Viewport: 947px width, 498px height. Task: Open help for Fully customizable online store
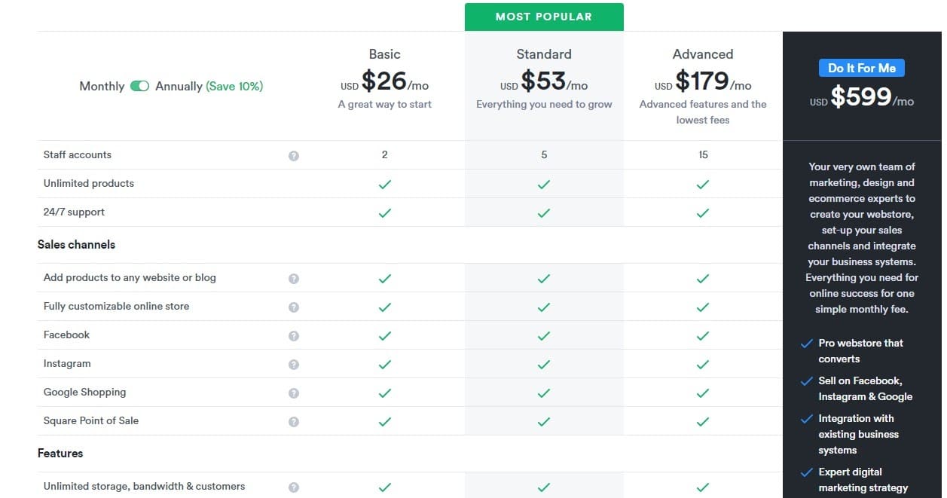[294, 306]
